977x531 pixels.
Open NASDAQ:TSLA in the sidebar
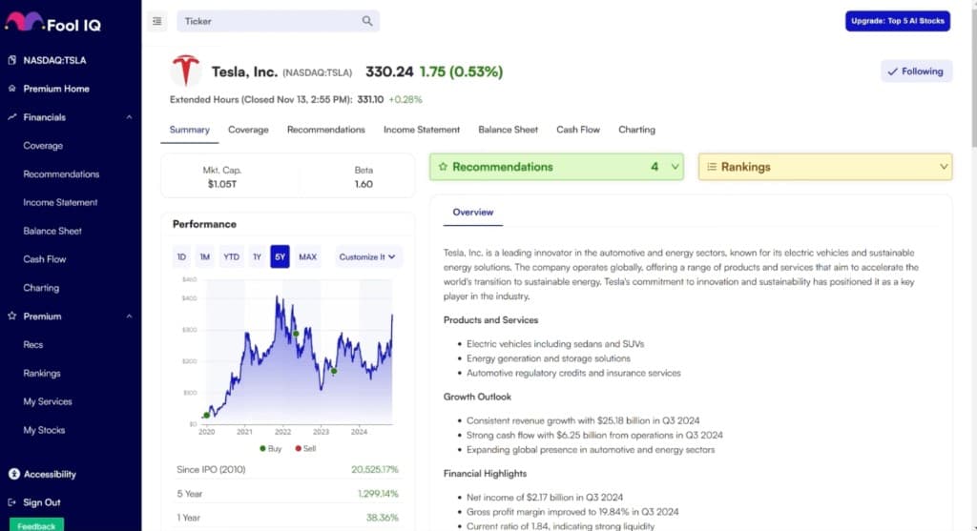coord(54,60)
